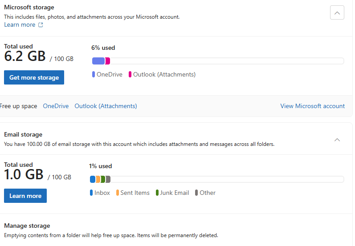This screenshot has width=355, height=246.
Task: Click the Microsoft storage heading
Action: [x=29, y=7]
